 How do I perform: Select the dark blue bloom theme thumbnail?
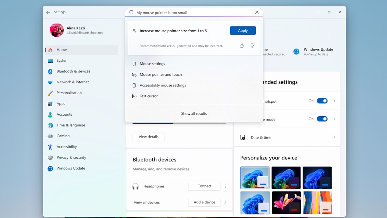pos(317,178)
